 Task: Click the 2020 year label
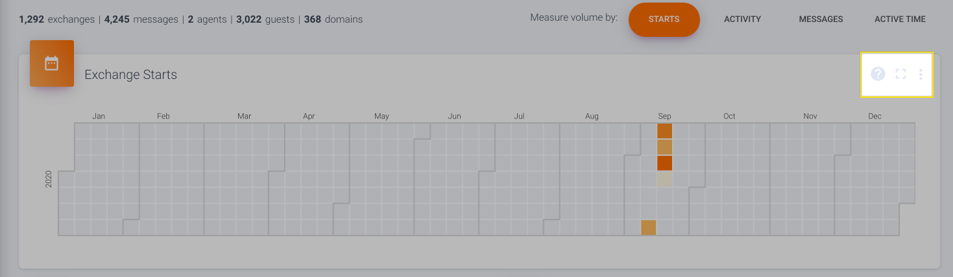49,179
